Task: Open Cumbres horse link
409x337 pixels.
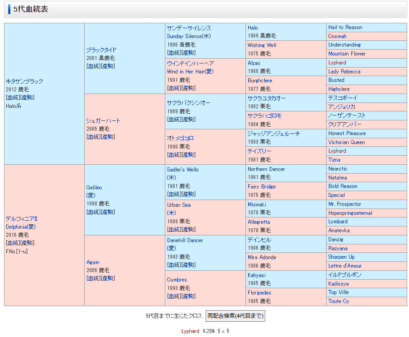Action: click(177, 280)
